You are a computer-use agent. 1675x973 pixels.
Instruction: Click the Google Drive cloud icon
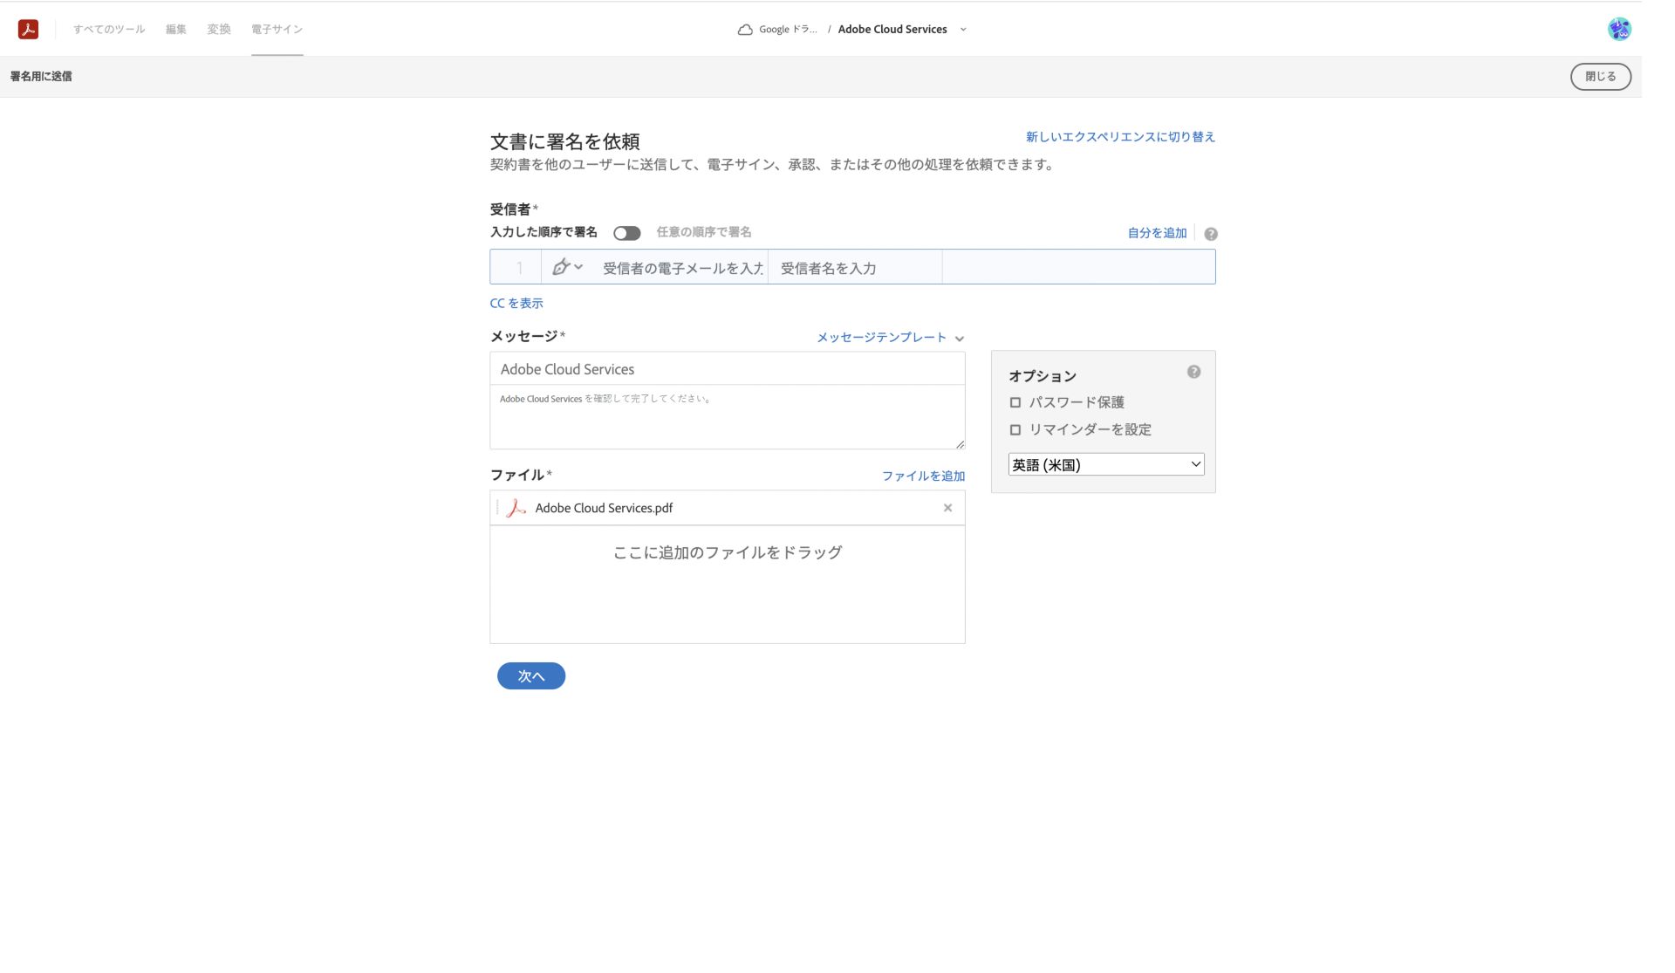tap(745, 30)
